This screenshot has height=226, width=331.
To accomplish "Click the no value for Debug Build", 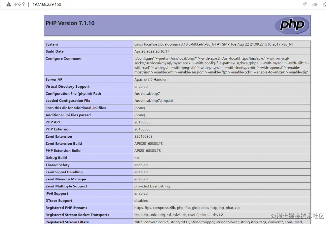I will pos(136,158).
